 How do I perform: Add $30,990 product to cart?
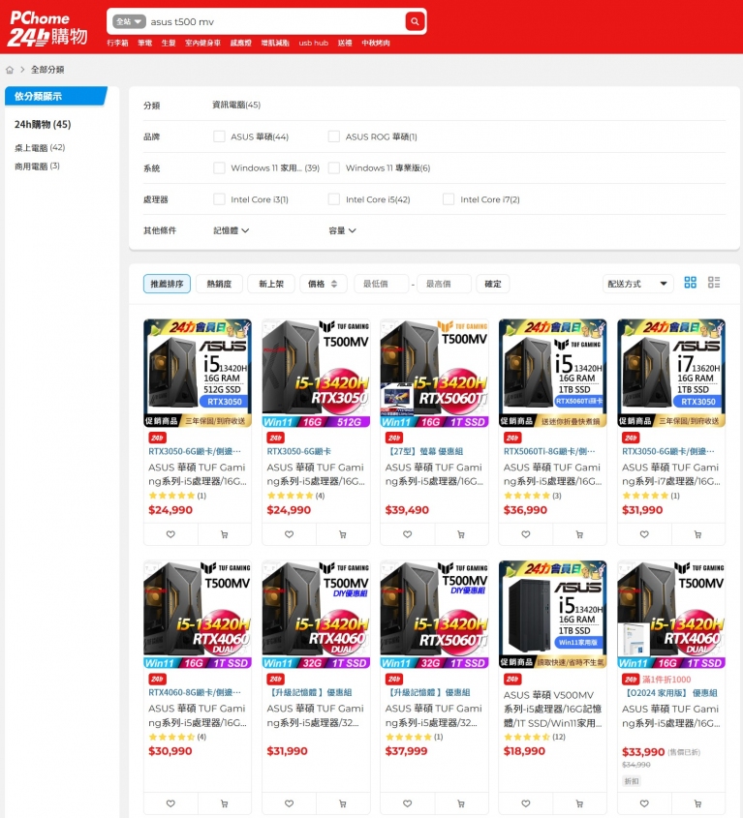pos(225,803)
